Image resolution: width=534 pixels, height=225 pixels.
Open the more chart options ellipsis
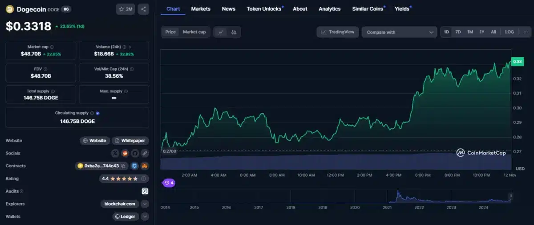pos(525,32)
